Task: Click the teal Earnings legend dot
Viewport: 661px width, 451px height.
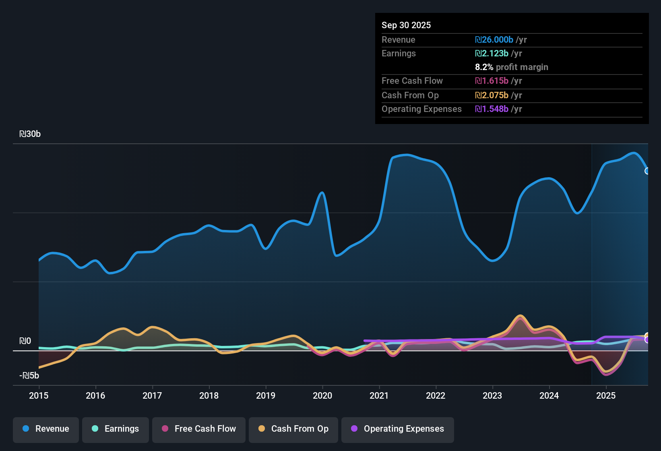Action: [95, 428]
